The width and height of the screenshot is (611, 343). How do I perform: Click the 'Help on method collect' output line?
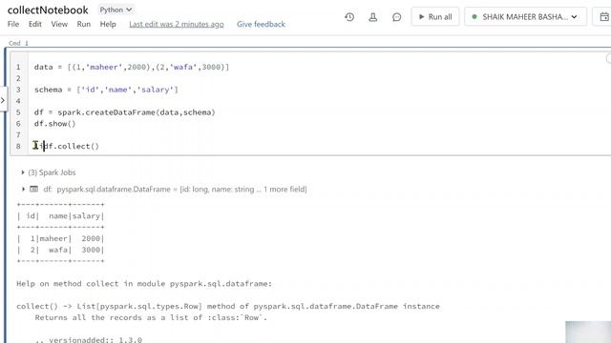point(144,284)
